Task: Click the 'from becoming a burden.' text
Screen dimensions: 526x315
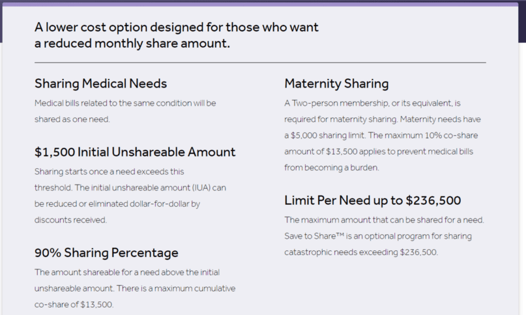Action: [x=332, y=168]
